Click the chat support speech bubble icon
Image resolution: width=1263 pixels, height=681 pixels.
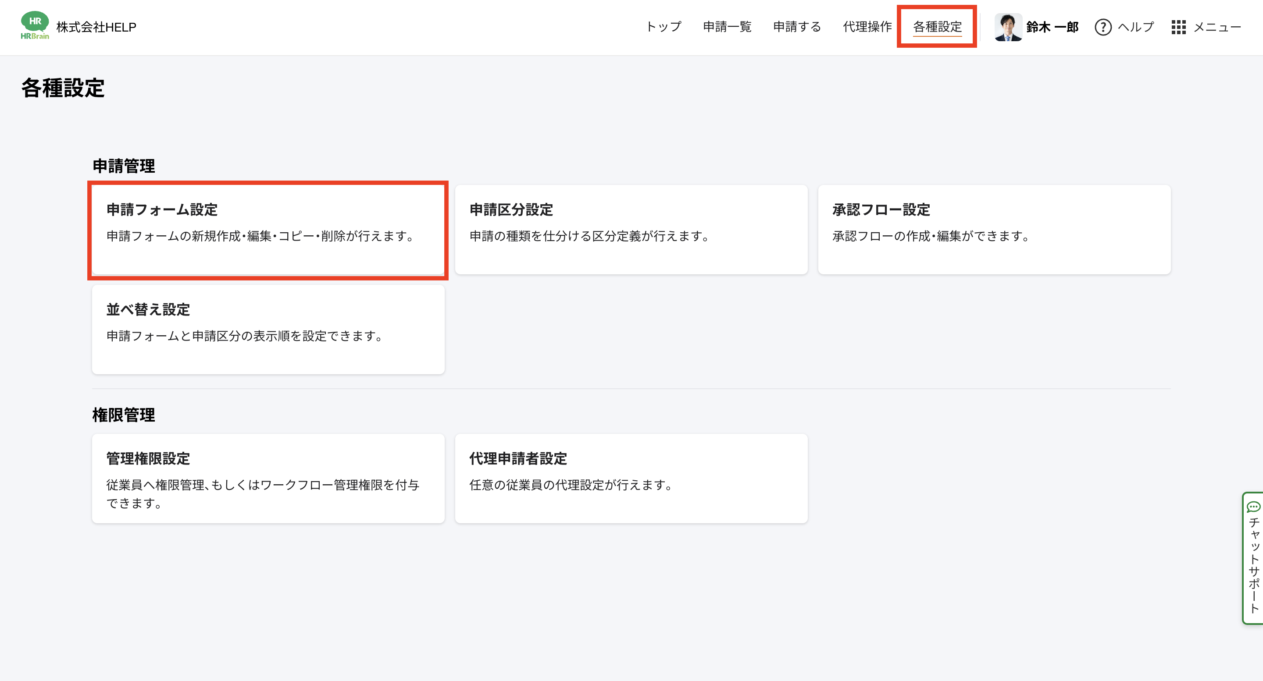tap(1253, 507)
